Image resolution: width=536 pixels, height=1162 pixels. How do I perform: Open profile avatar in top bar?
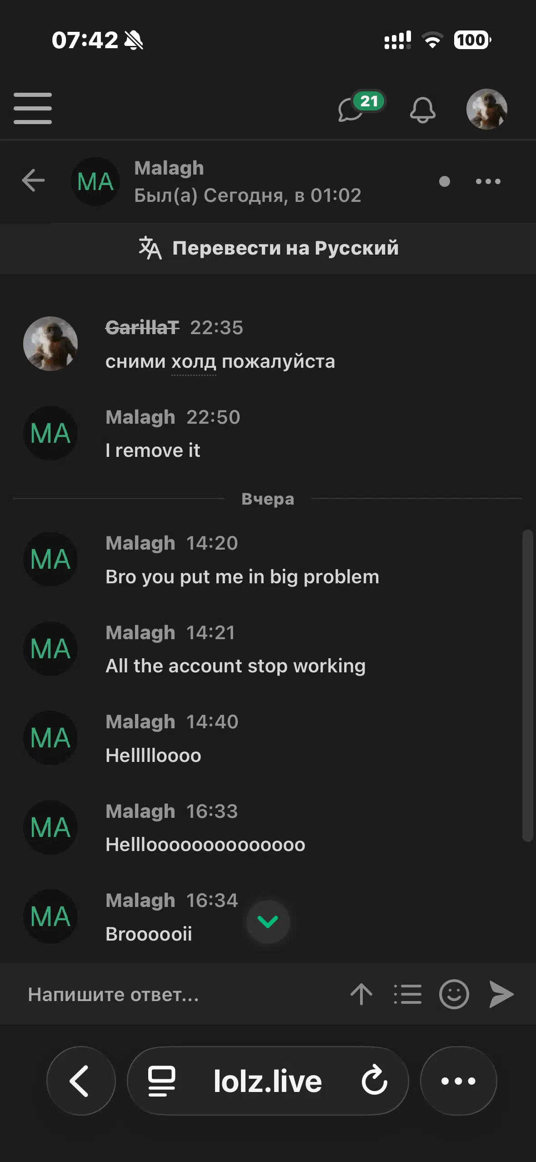486,109
